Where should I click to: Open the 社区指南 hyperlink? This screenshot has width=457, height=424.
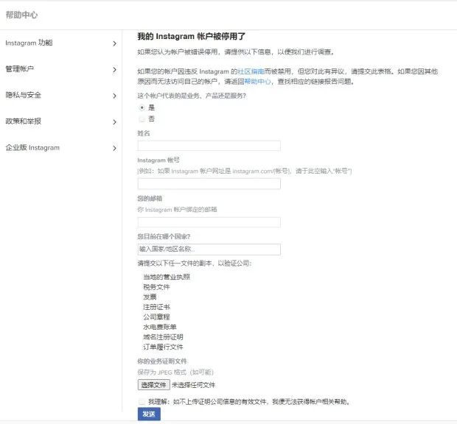click(251, 71)
